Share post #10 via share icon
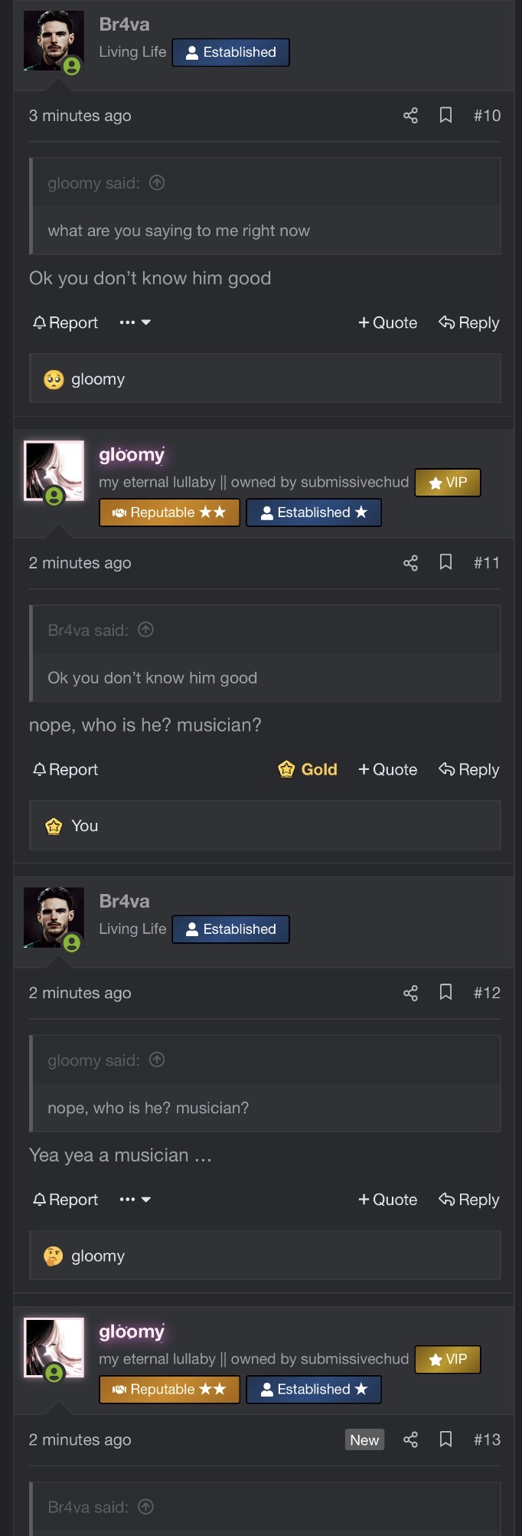 [410, 116]
